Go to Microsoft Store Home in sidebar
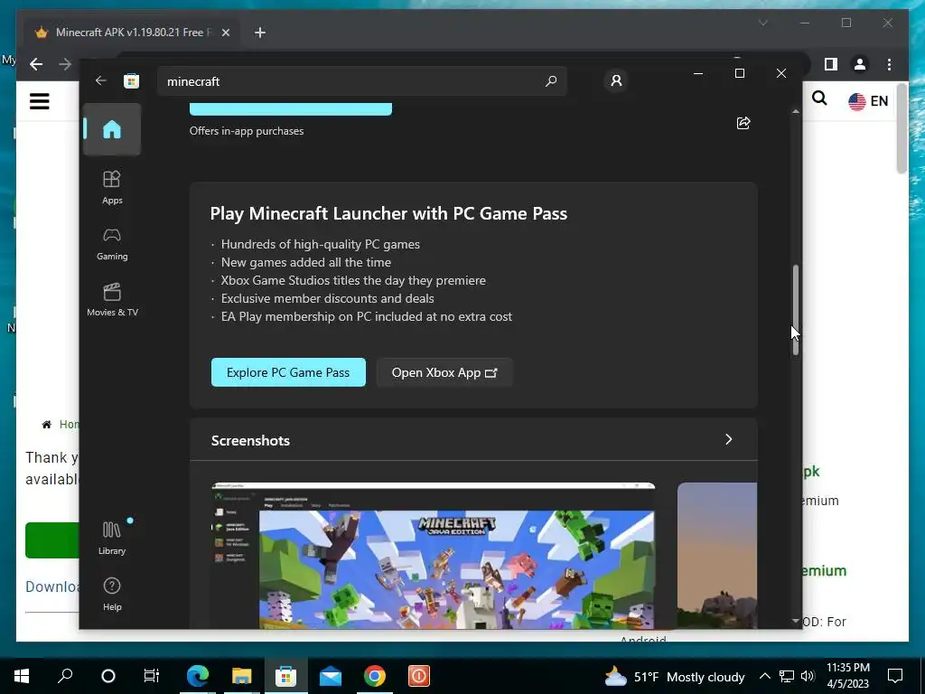 point(111,129)
